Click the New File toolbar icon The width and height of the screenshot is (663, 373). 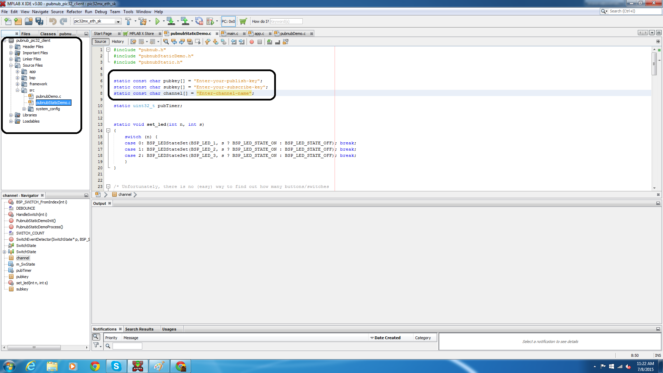pos(8,21)
